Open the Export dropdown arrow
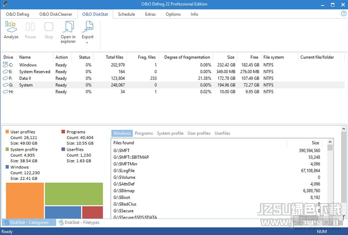The height and width of the screenshot is (235, 348). 87,43
